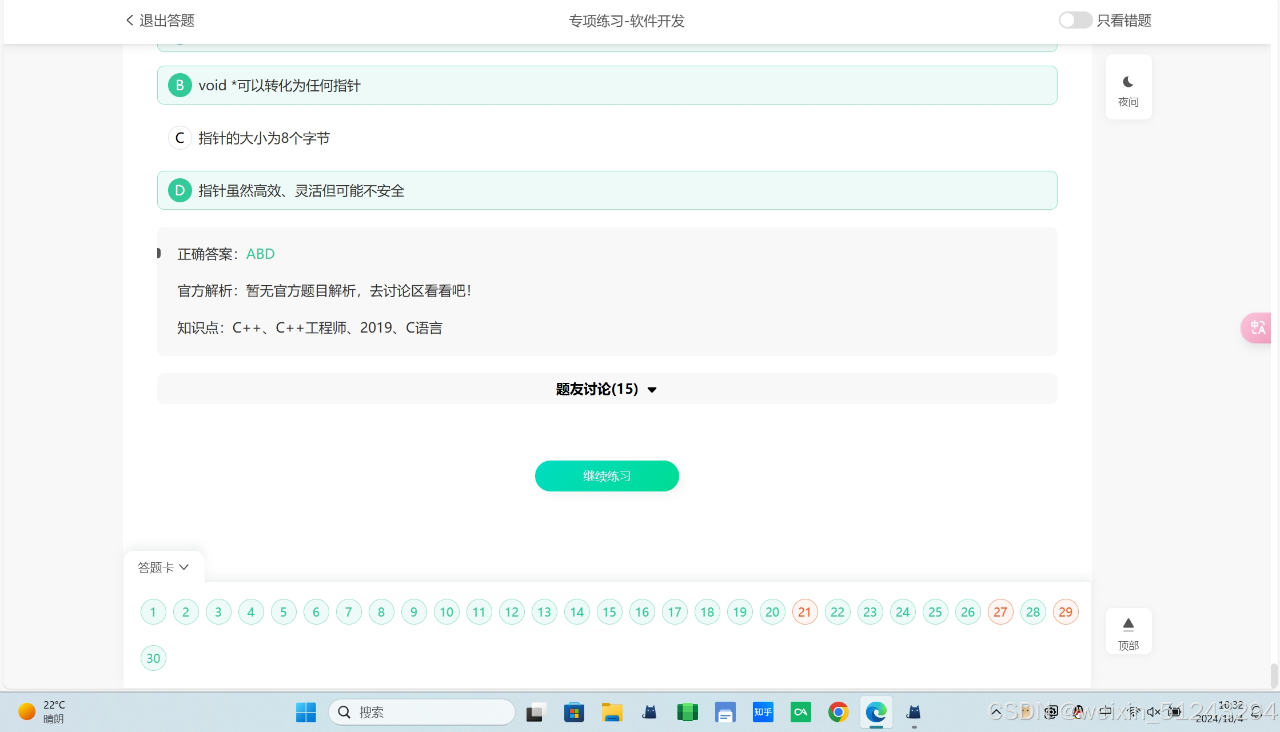Go to question 30 in answer card

[x=153, y=658]
